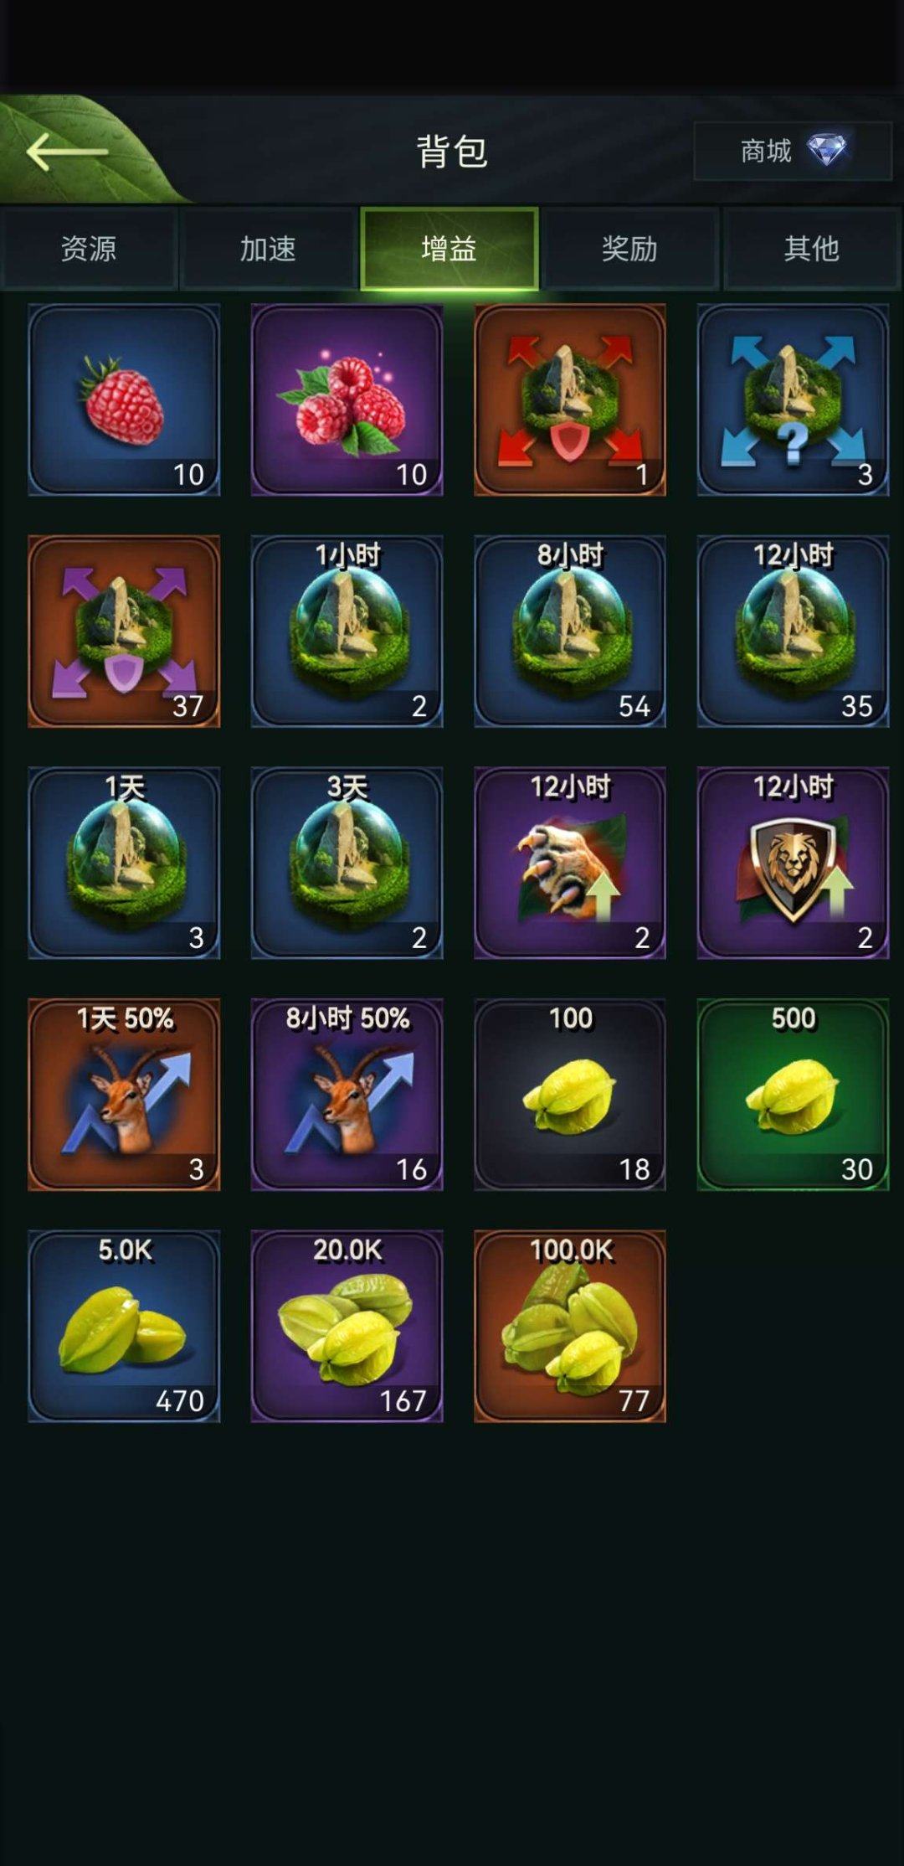This screenshot has width=904, height=1866.
Task: Choose the 1天 50% antelope boost item
Action: (x=124, y=1095)
